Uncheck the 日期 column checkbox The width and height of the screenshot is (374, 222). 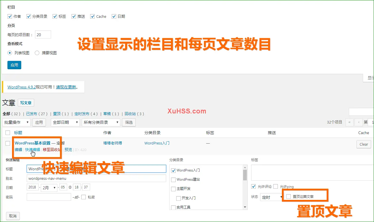coord(114,16)
